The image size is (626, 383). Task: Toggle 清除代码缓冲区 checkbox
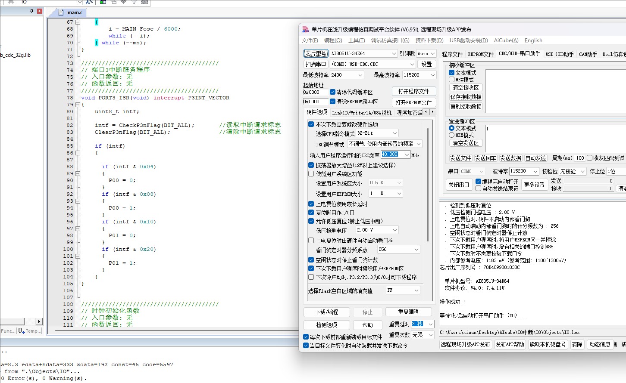point(332,92)
